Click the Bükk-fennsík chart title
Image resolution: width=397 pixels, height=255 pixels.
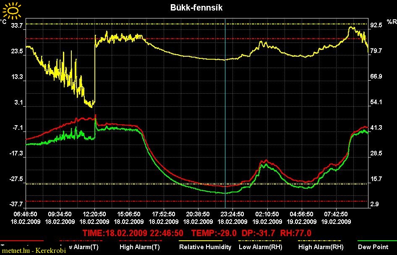tap(196, 8)
